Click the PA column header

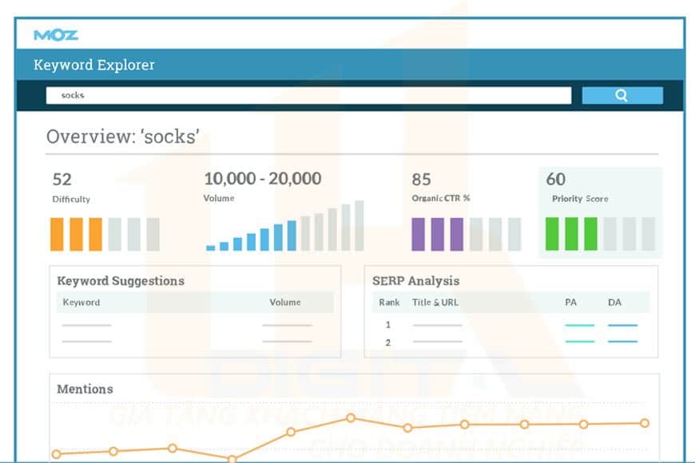click(571, 303)
